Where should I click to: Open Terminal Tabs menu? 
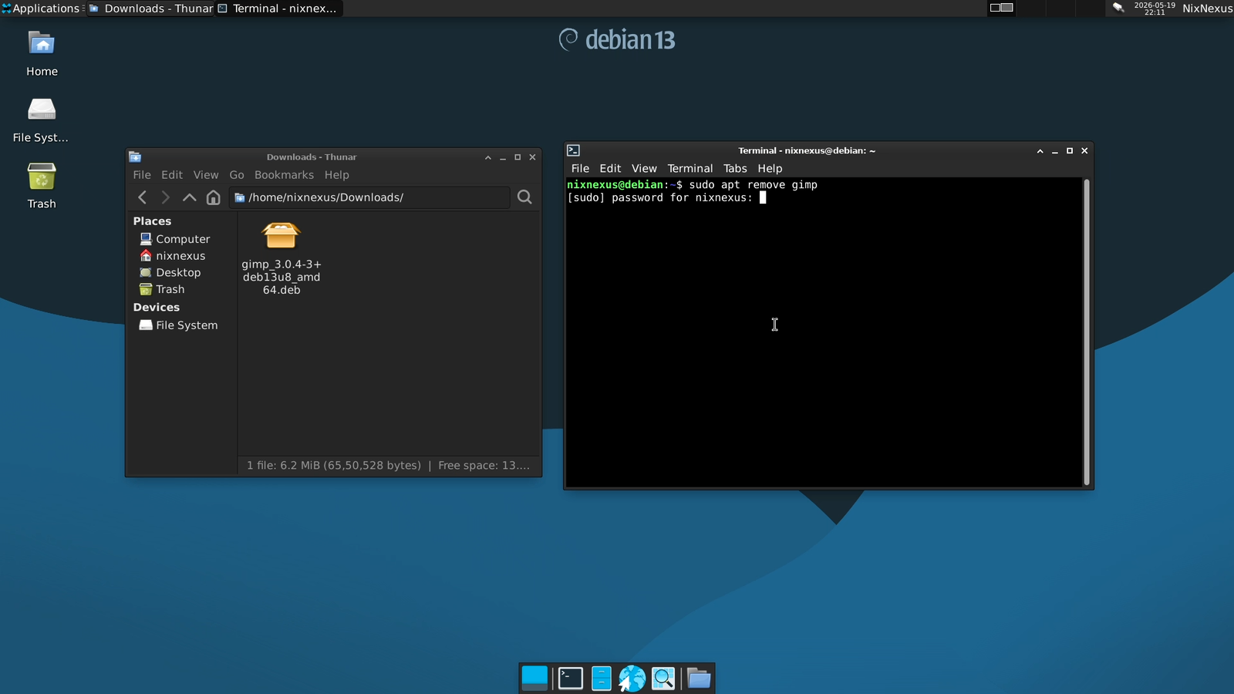(735, 168)
